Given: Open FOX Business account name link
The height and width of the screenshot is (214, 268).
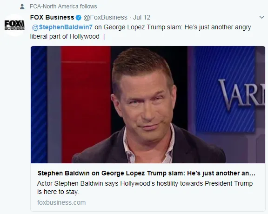Looking at the screenshot, I should (x=52, y=17).
